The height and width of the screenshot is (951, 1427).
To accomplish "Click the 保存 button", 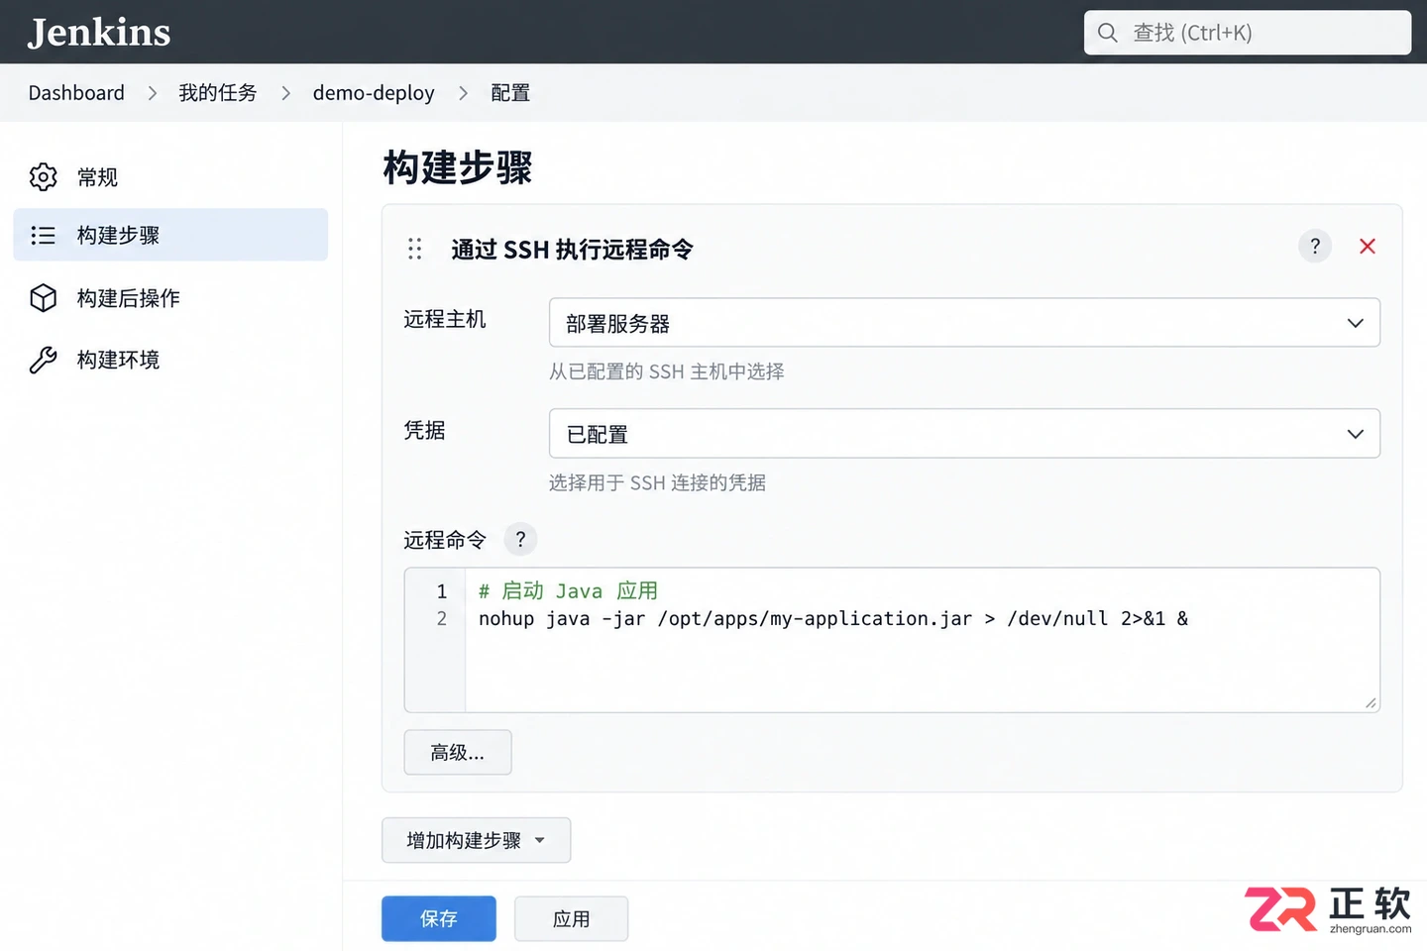I will (439, 919).
